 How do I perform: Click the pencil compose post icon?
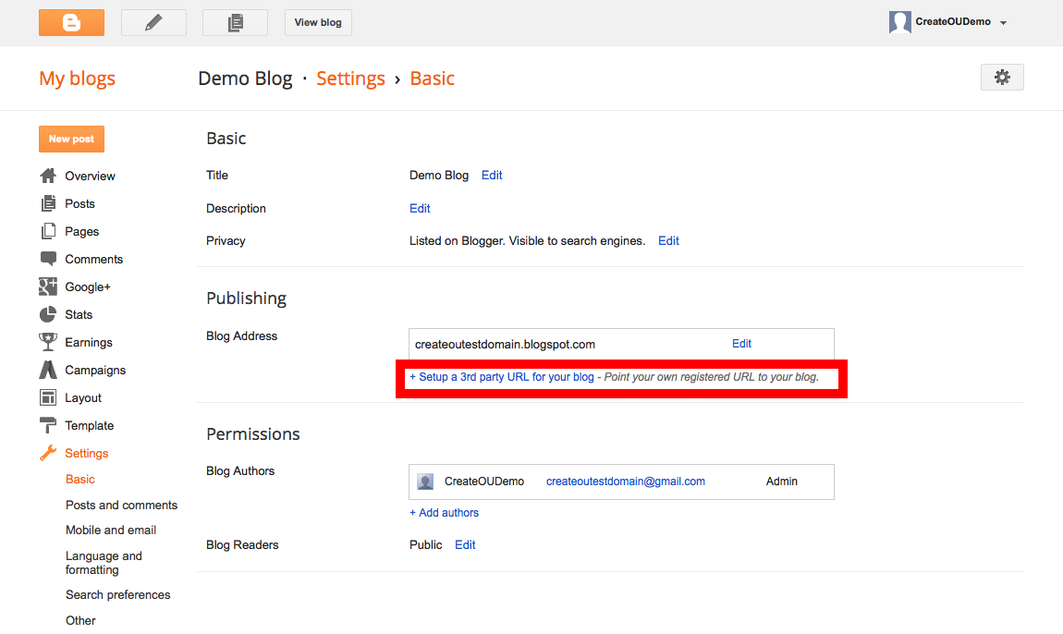coord(153,22)
